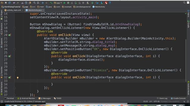Open Search Everywhere magnifier at top right
The width and height of the screenshot is (190, 106).
click(184, 3)
